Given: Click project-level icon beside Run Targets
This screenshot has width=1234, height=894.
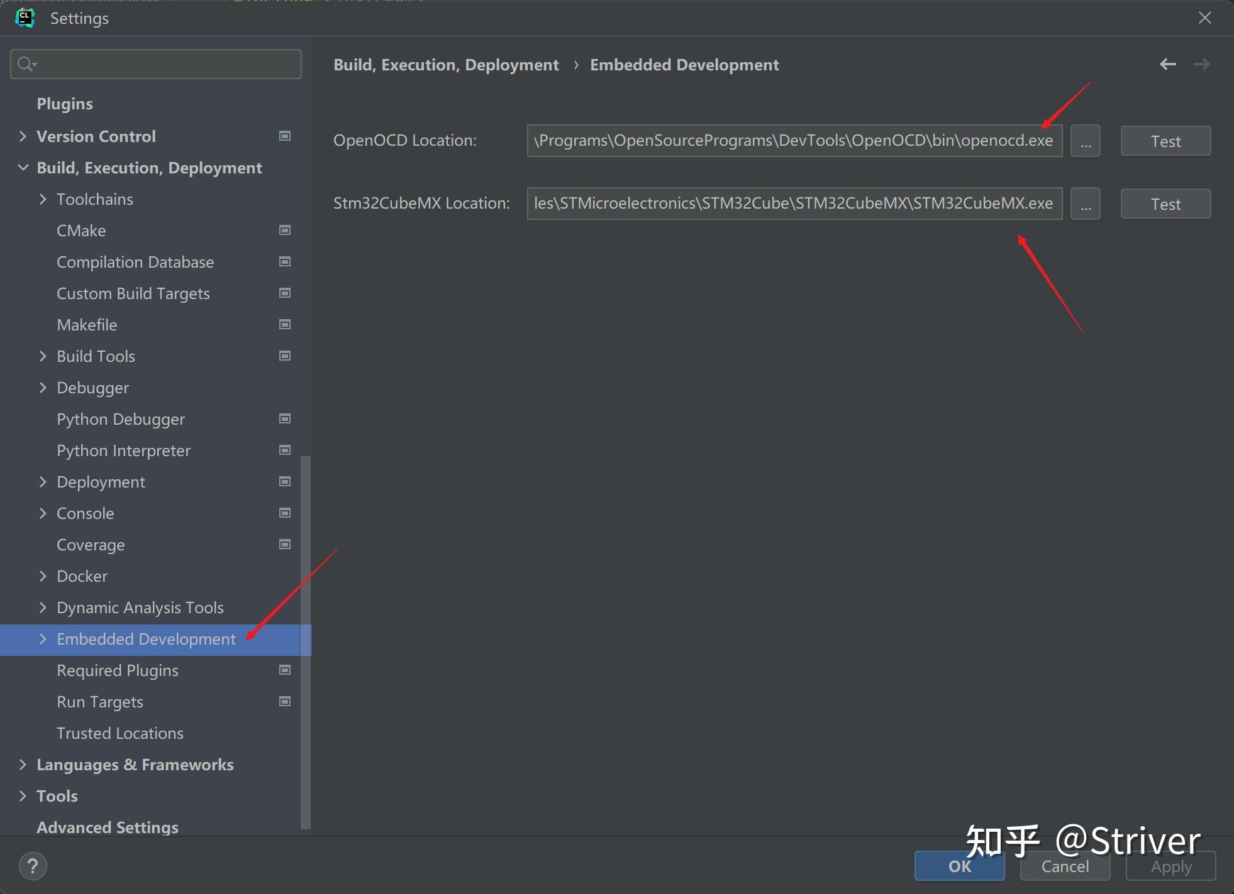Looking at the screenshot, I should (285, 701).
